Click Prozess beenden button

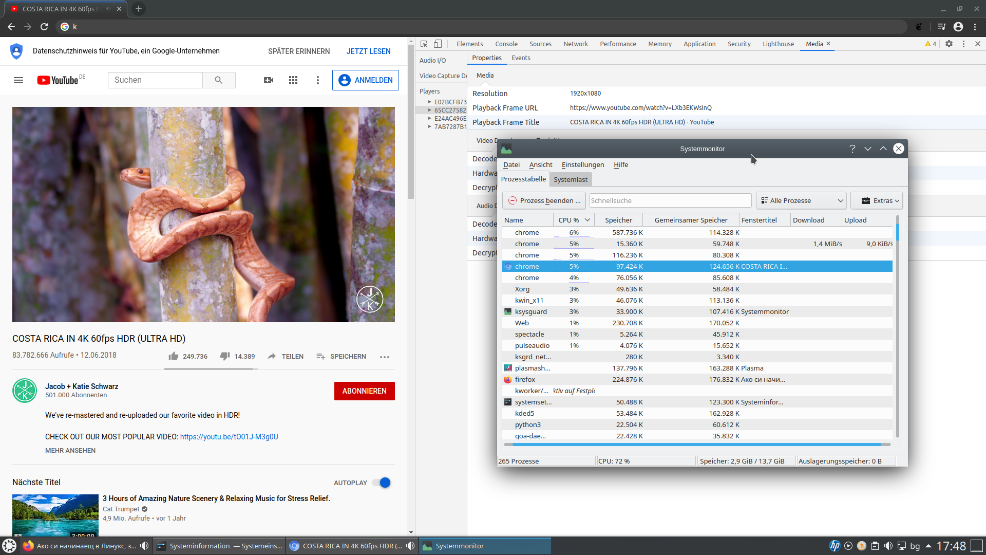coord(544,200)
